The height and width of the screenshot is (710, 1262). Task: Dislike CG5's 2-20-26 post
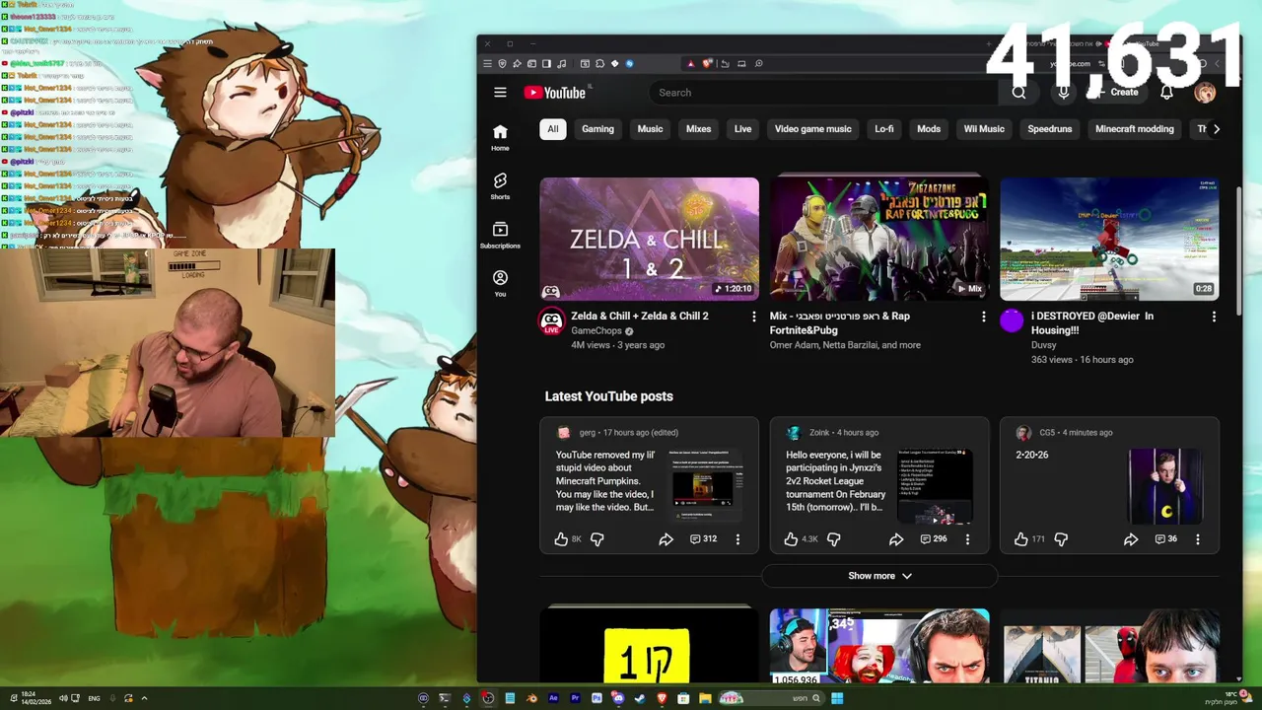coord(1061,539)
